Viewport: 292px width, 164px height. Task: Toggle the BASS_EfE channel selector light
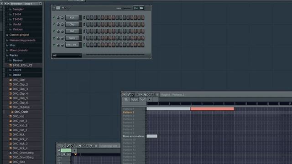(x=84, y=45)
